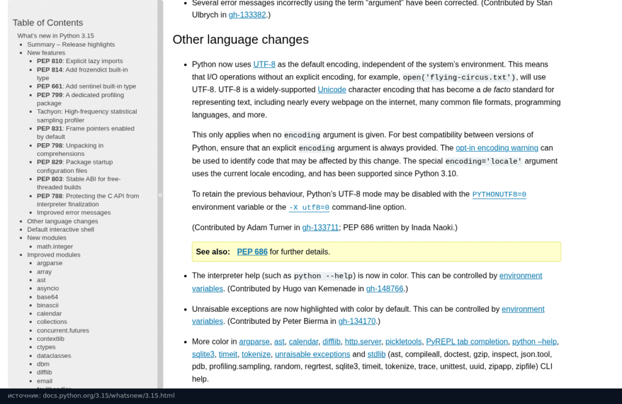The height and width of the screenshot is (404, 622).
Task: Open Tachyon statistical sampling profiler entry
Action: (87, 116)
